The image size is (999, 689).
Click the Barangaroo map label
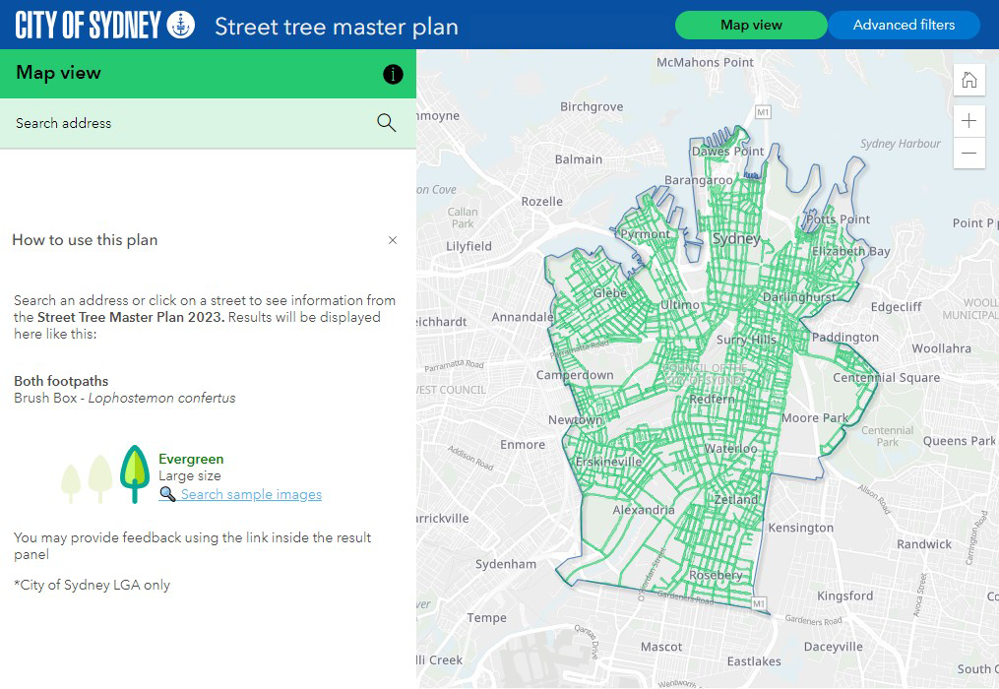click(698, 180)
